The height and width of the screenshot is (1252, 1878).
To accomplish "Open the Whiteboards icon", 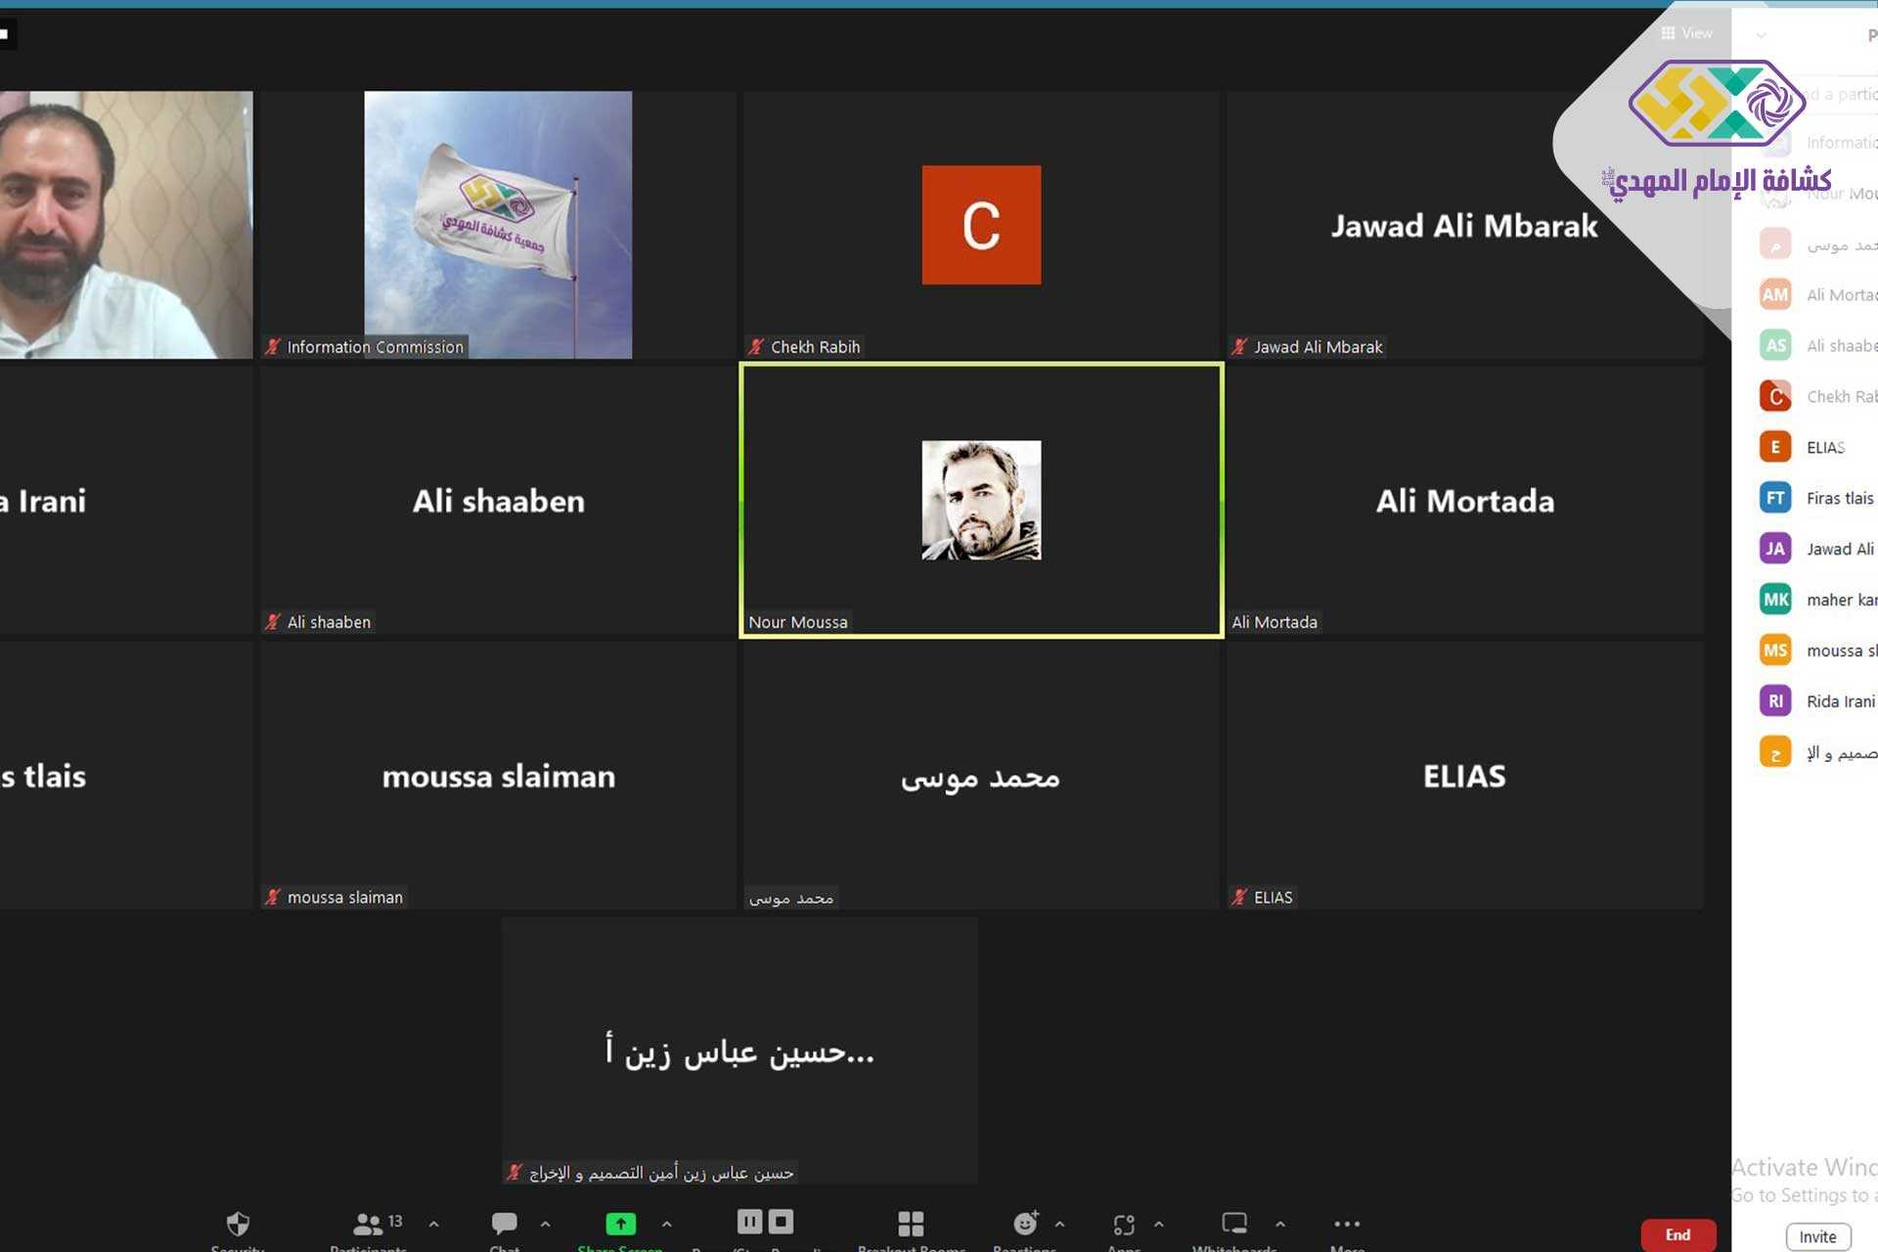I will pos(1234,1223).
